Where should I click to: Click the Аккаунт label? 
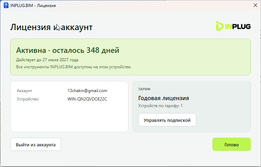click(24, 91)
